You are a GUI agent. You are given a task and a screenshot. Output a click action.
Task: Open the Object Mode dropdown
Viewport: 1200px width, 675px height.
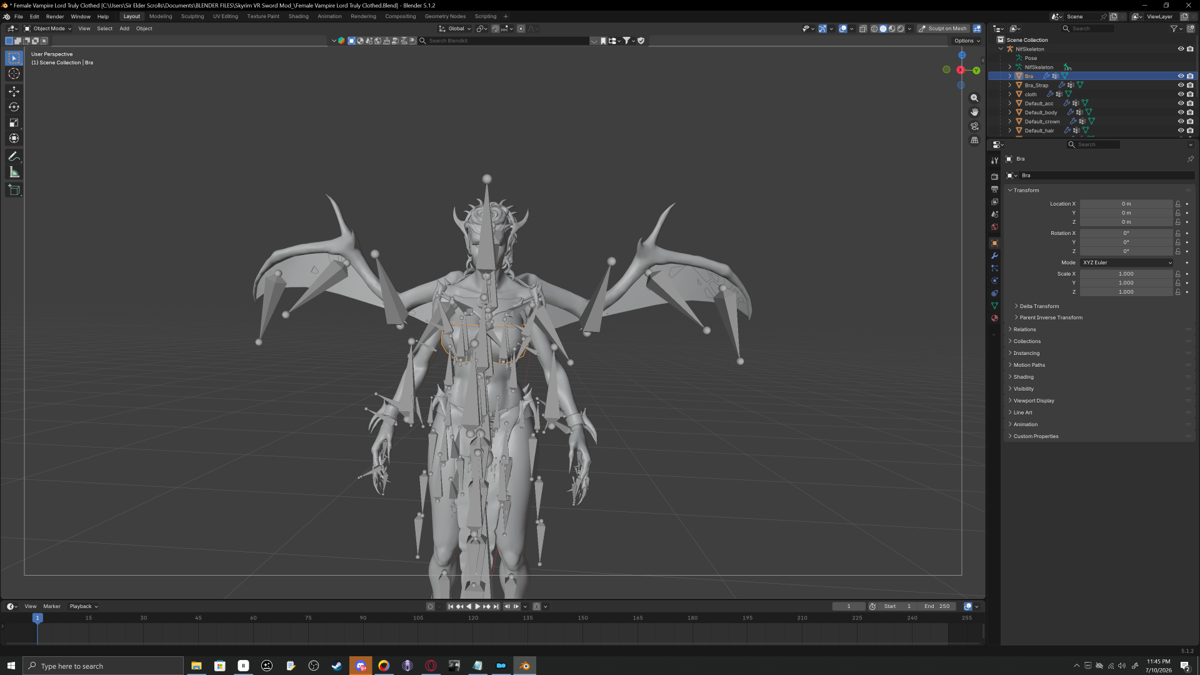pos(47,29)
